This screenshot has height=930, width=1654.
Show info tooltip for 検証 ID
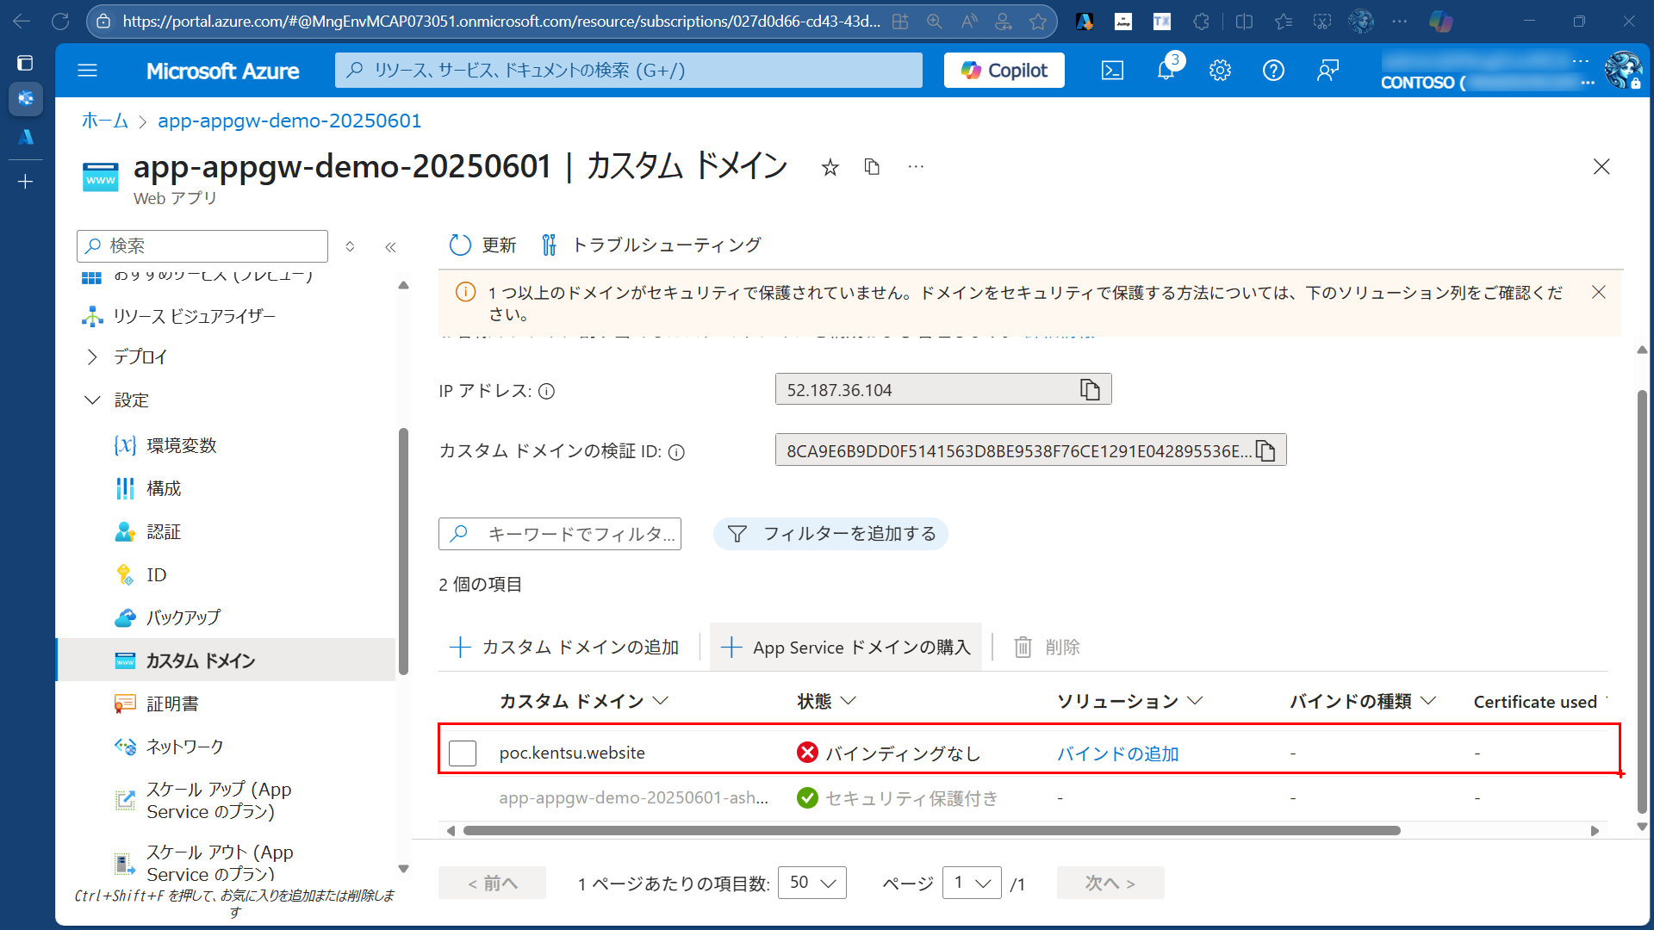click(x=677, y=452)
